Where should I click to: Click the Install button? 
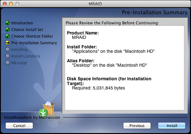coord(172,125)
